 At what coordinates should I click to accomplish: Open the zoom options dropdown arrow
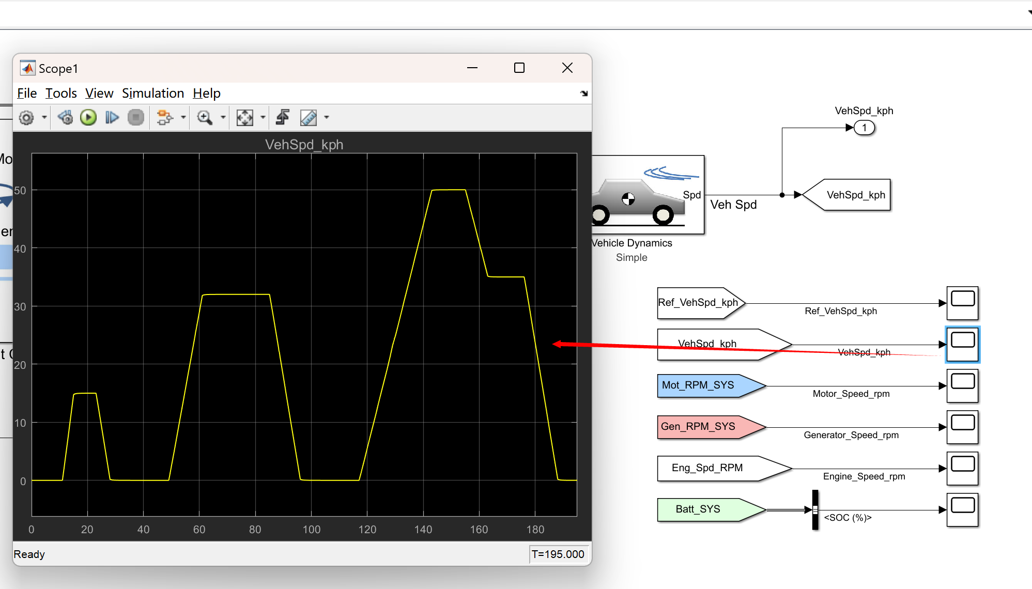[223, 117]
